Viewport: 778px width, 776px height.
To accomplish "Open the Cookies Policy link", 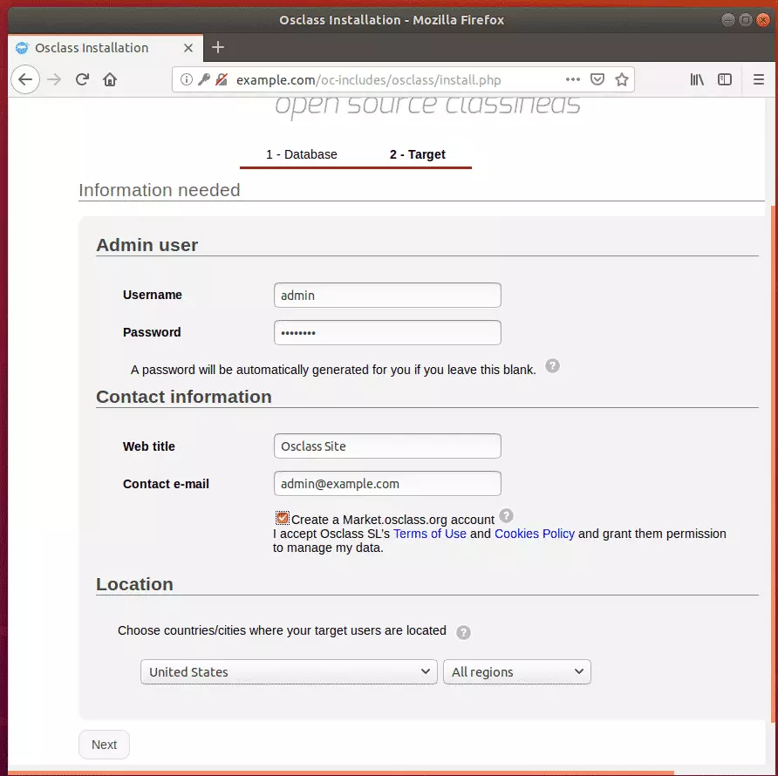I will tap(535, 534).
